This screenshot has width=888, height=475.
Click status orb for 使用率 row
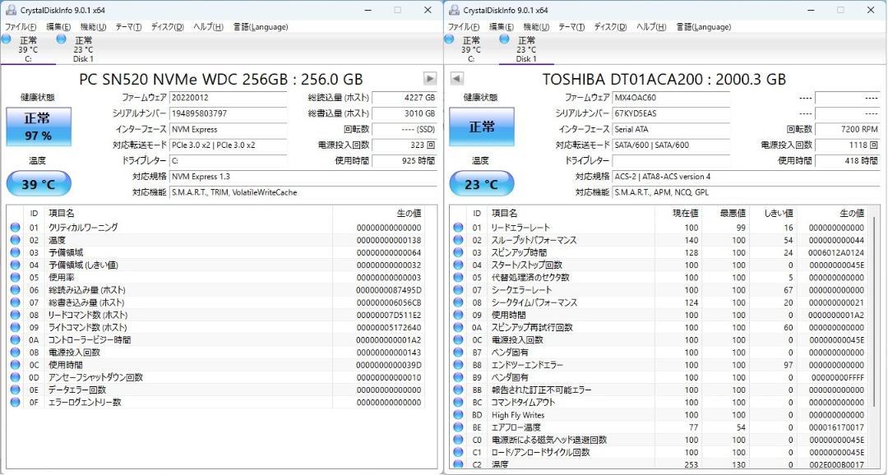point(15,278)
